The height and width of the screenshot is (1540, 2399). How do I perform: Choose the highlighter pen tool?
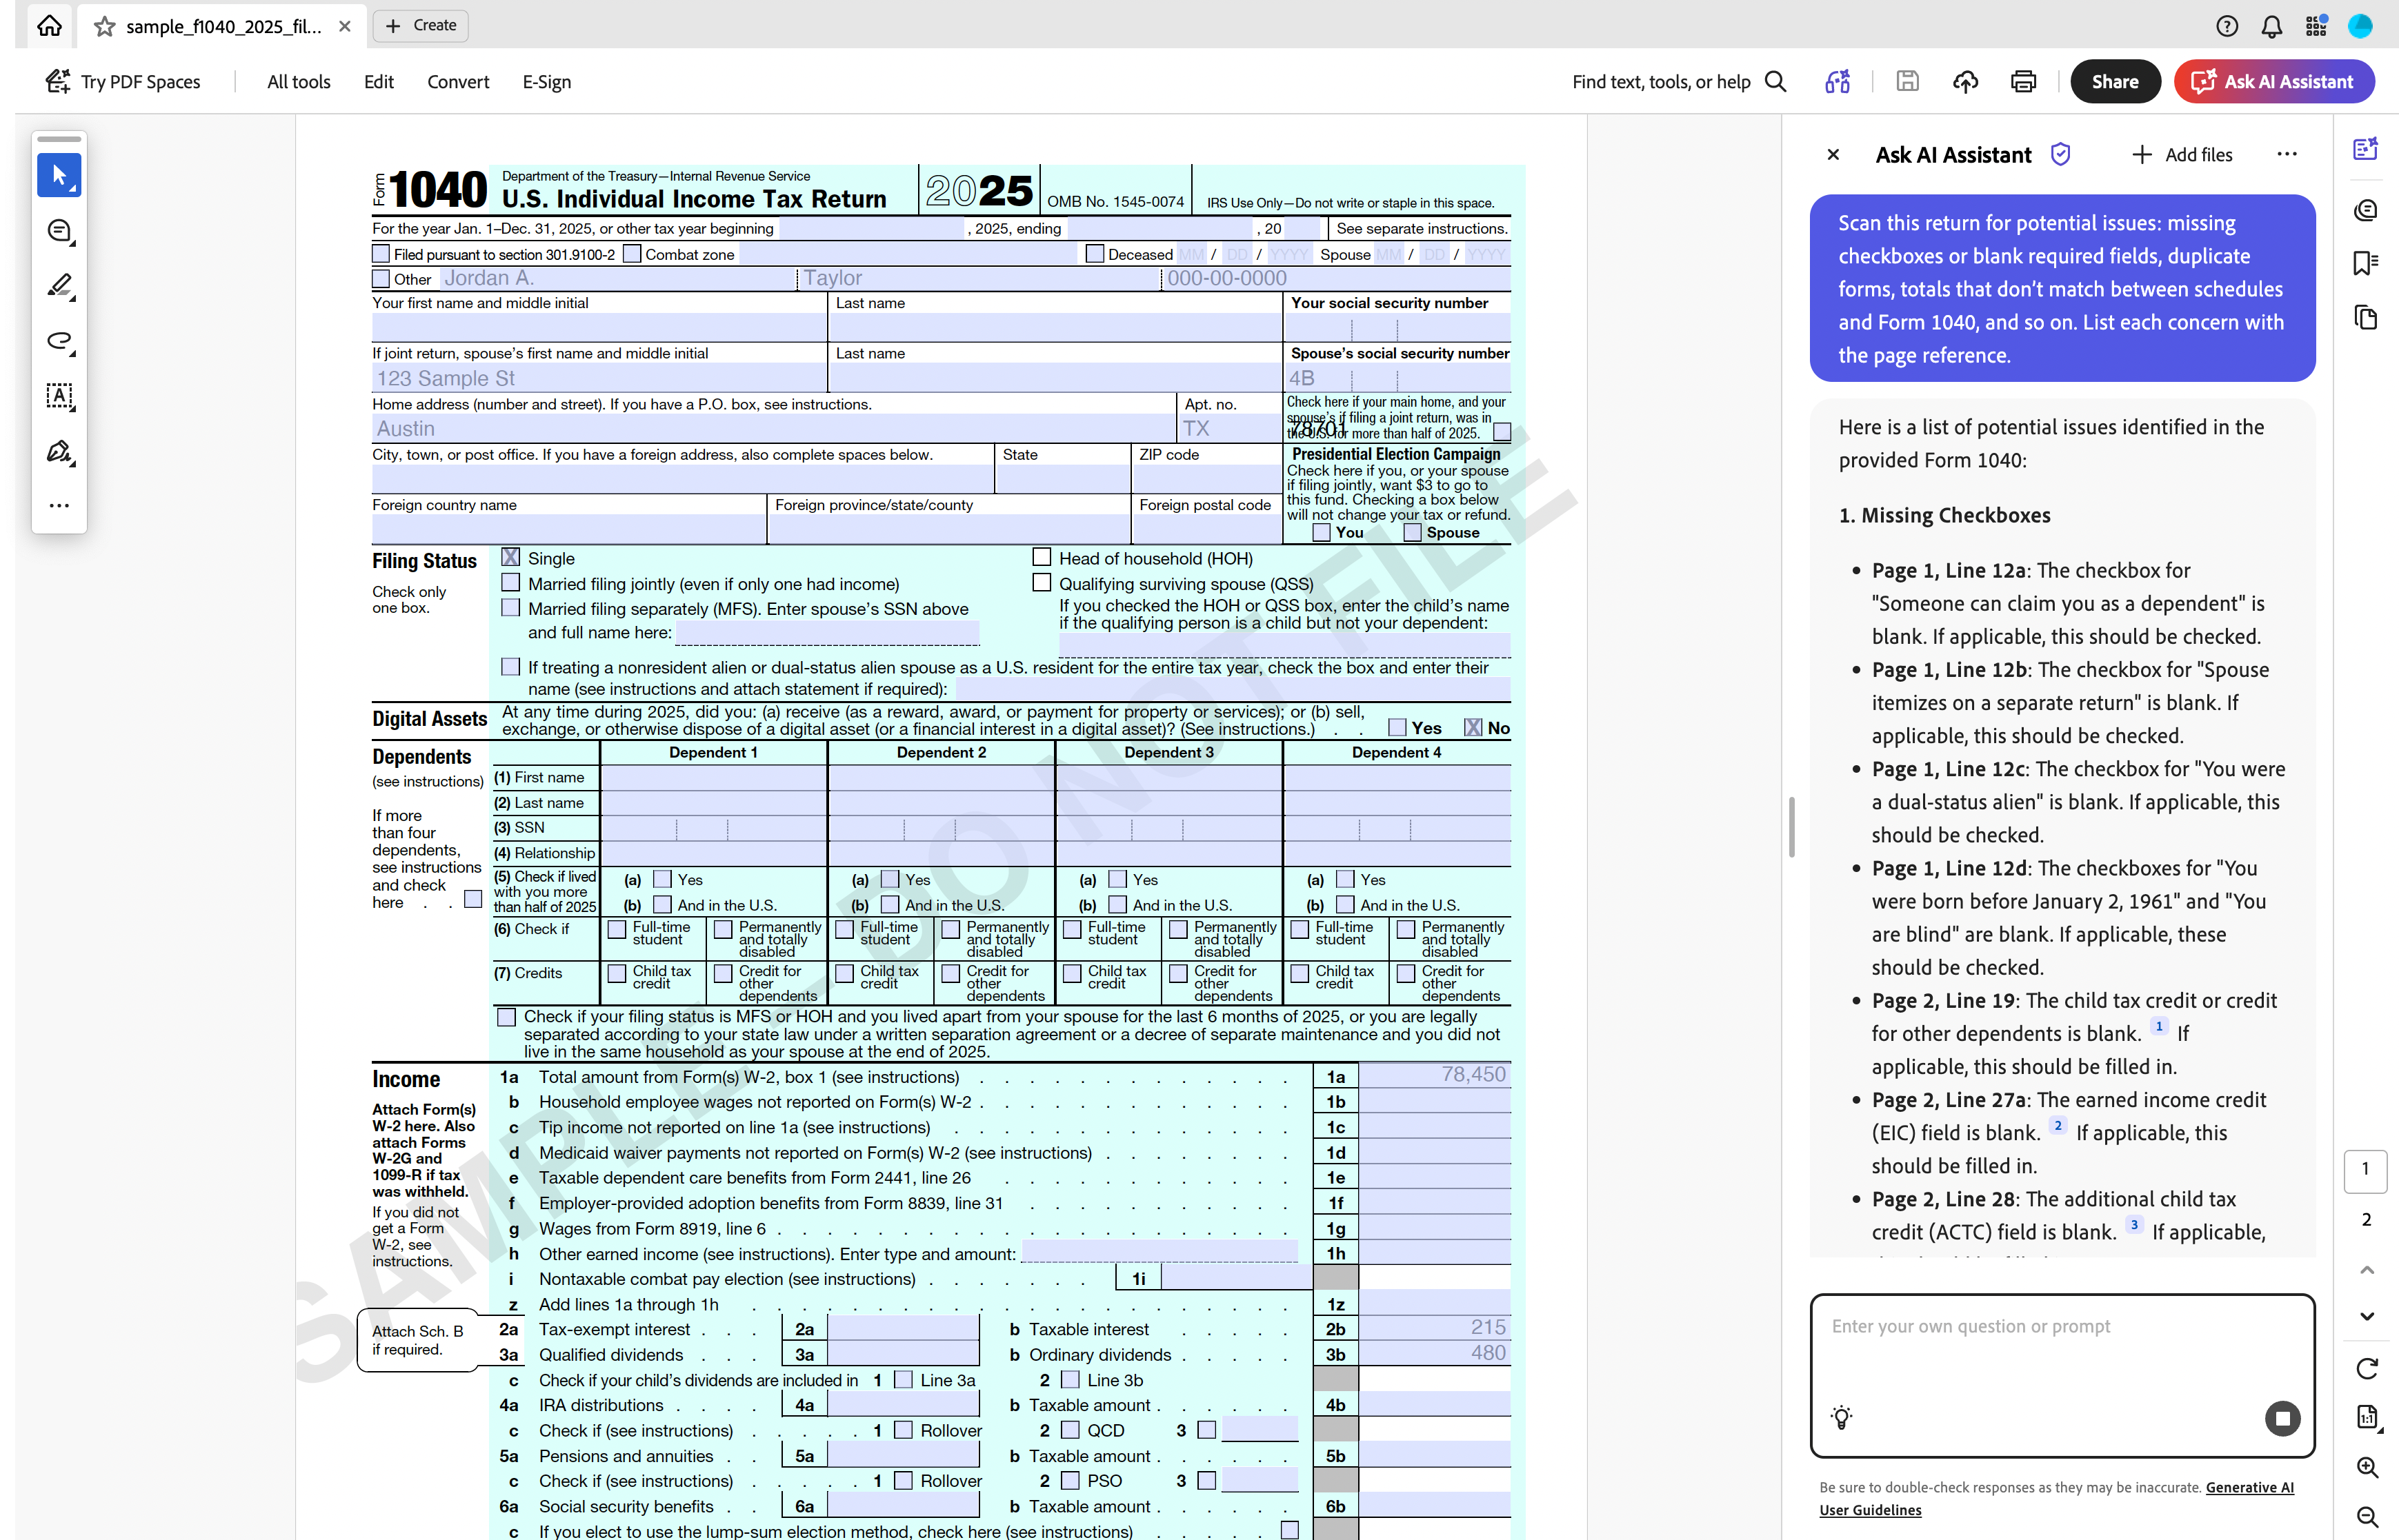59,286
